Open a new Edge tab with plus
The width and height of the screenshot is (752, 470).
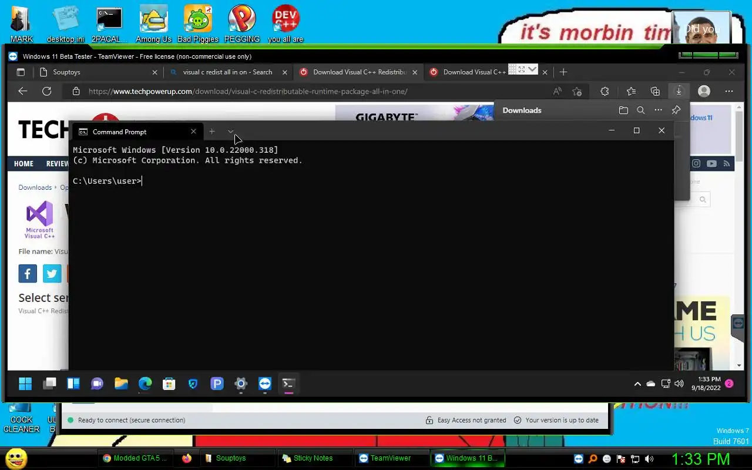(563, 72)
